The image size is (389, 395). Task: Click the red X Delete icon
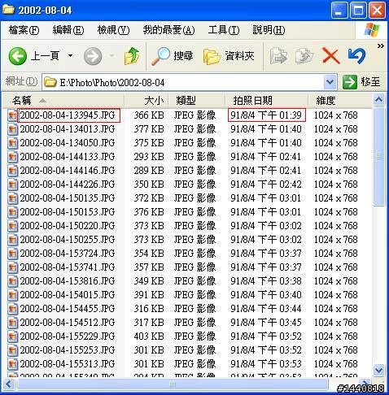[x=330, y=56]
